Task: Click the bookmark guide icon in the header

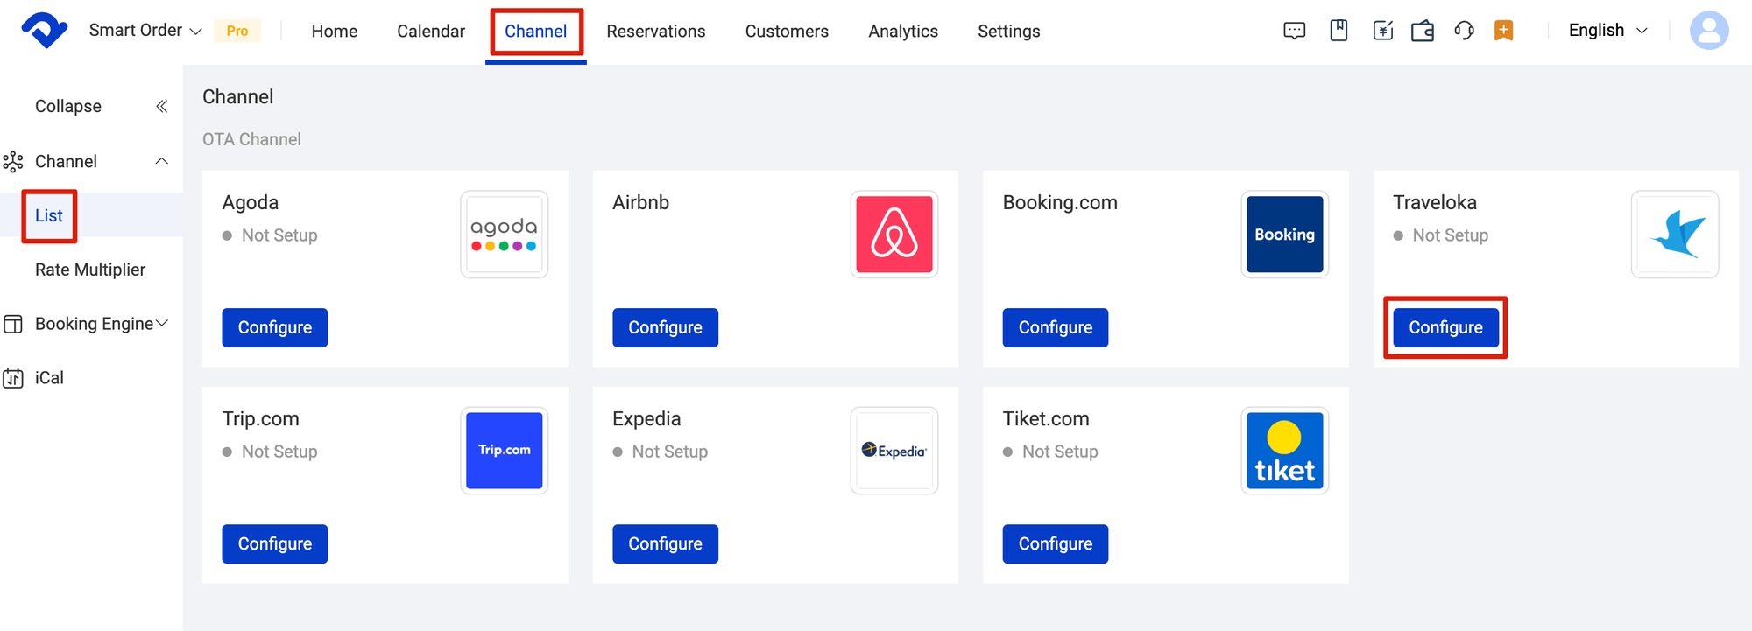Action: pos(1339,30)
